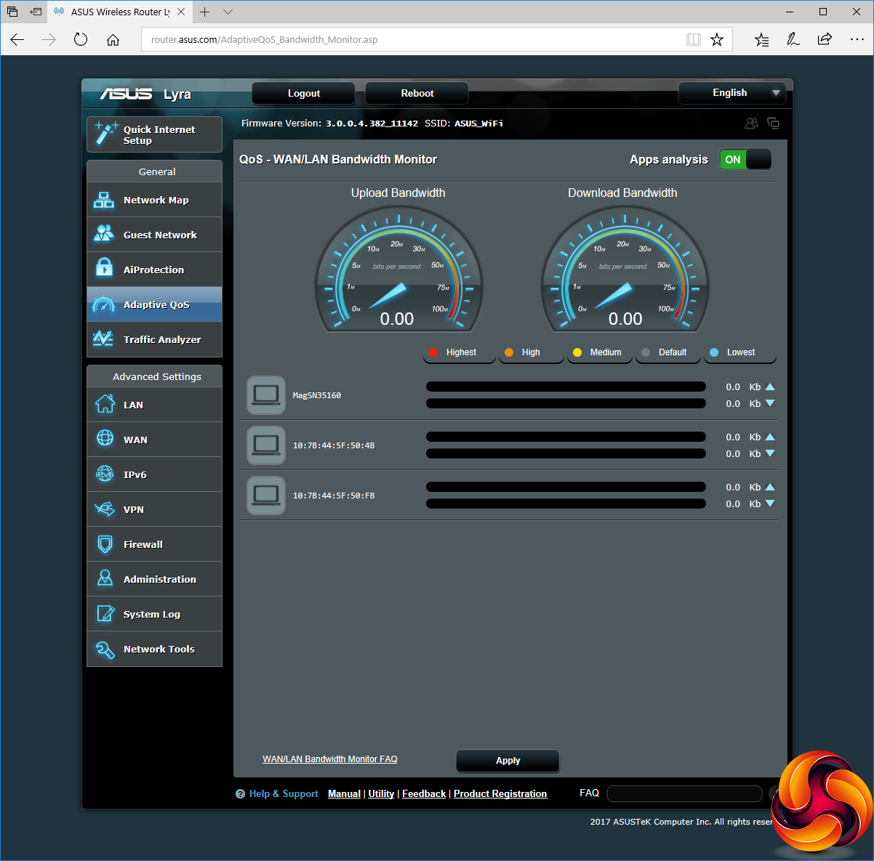Click the Guest Network people icon
Screen dimensions: 874x861
104,234
